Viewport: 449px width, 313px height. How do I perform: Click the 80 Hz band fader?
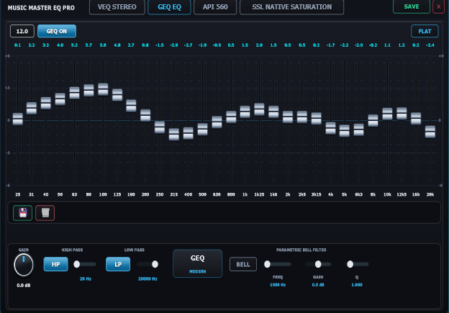[89, 91]
